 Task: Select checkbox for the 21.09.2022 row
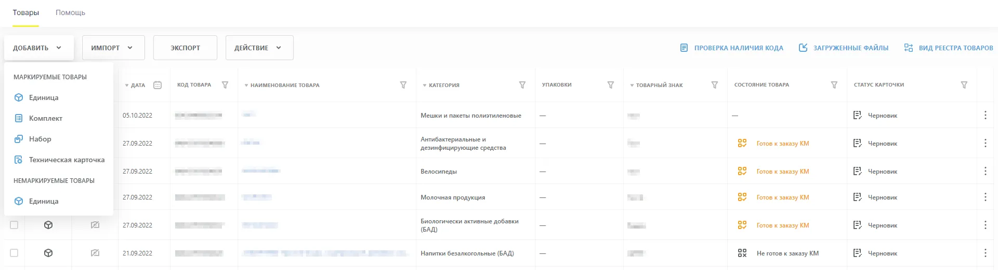coord(14,253)
